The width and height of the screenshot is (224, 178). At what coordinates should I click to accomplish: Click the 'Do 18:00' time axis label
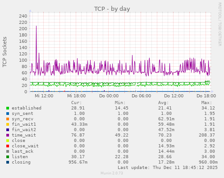(206, 96)
